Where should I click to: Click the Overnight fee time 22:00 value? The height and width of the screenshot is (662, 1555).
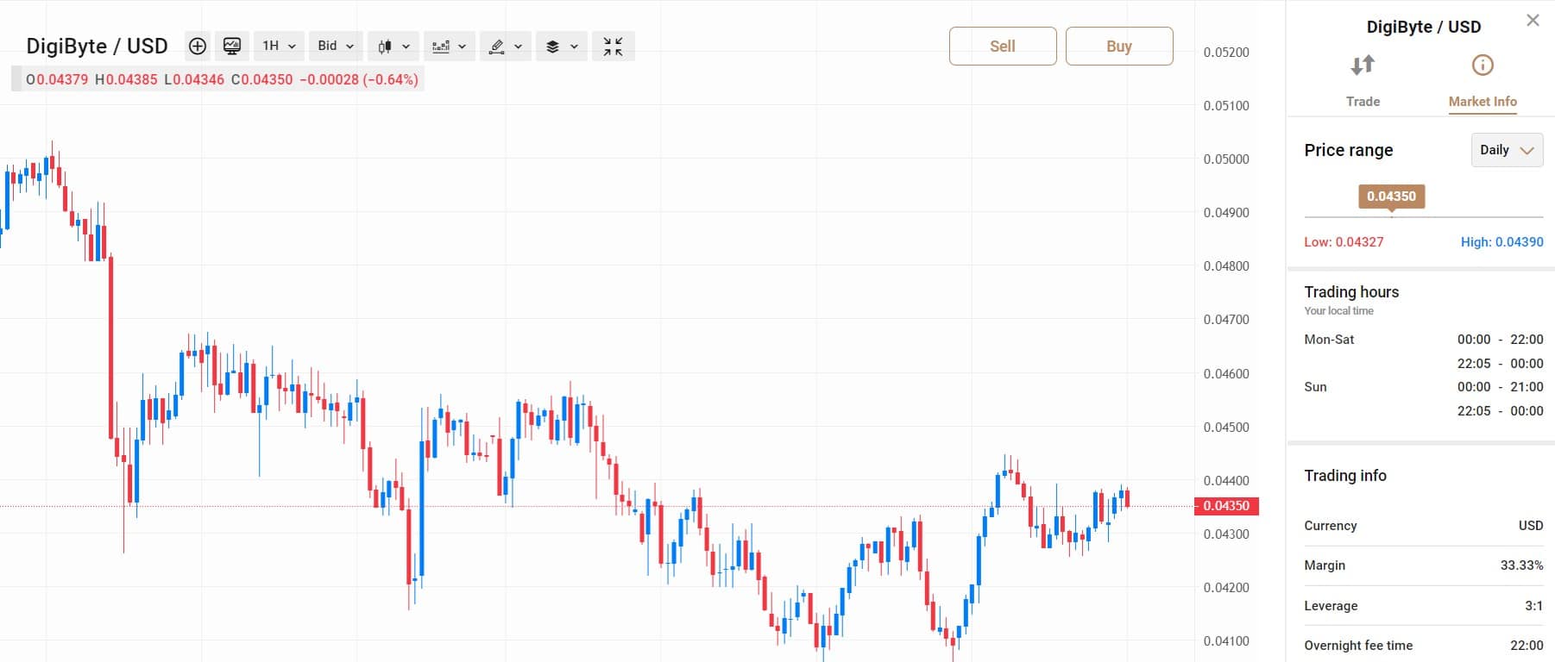click(x=1527, y=646)
